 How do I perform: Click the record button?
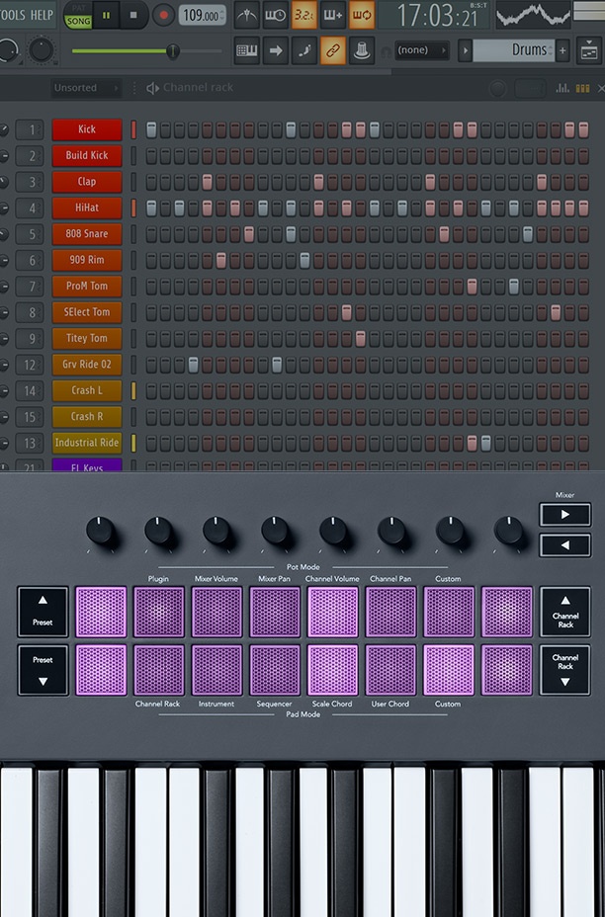pos(163,15)
